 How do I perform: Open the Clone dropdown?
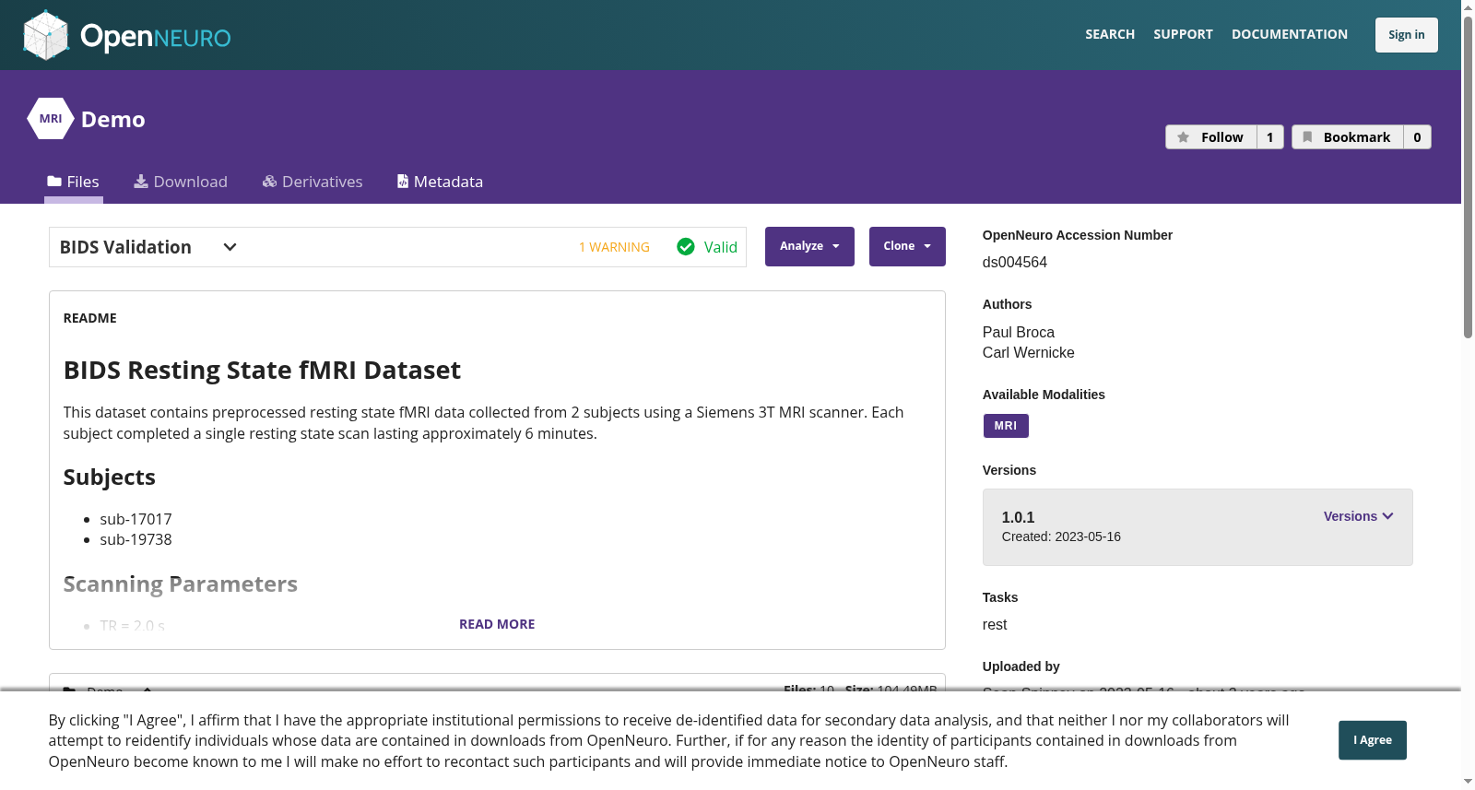pos(907,246)
